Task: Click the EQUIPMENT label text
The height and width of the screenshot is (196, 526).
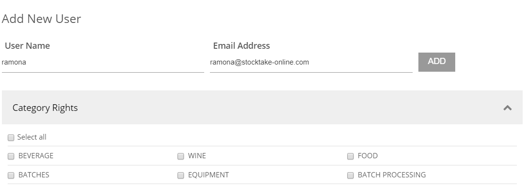Action: point(208,175)
